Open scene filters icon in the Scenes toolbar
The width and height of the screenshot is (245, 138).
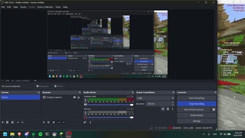coord(13,122)
